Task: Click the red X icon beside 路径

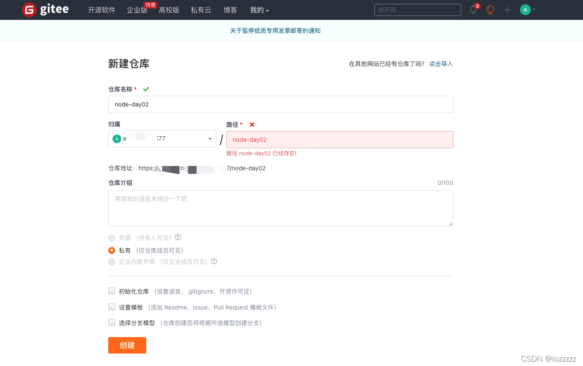Action: [x=252, y=124]
